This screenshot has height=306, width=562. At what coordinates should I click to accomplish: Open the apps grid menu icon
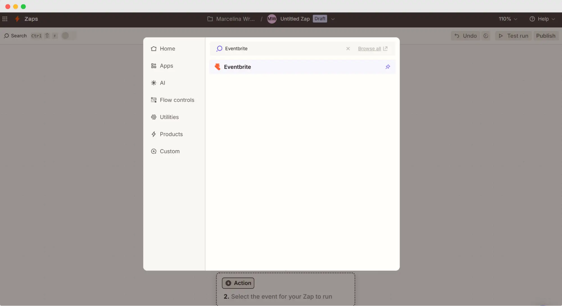[5, 19]
